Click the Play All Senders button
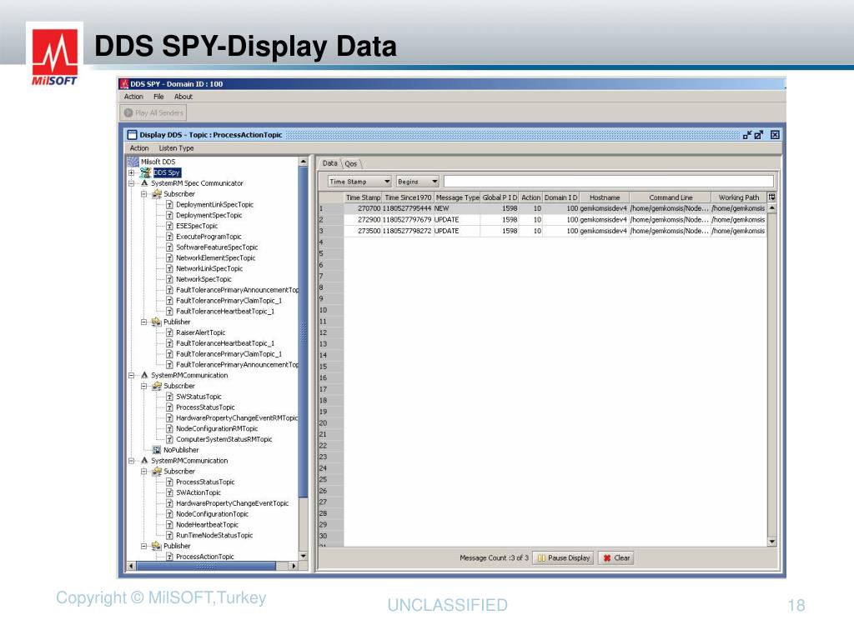This screenshot has height=640, width=854. 153,112
